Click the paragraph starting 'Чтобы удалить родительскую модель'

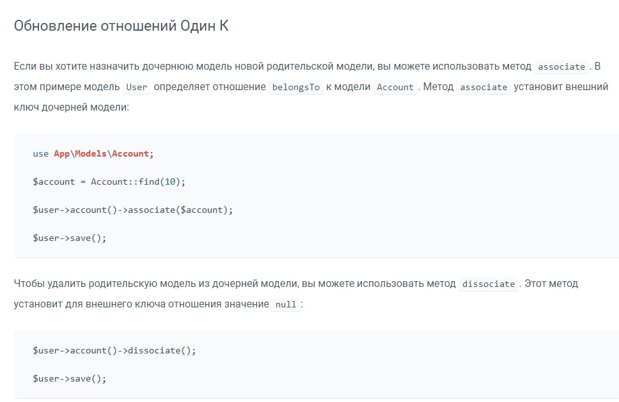(x=296, y=294)
